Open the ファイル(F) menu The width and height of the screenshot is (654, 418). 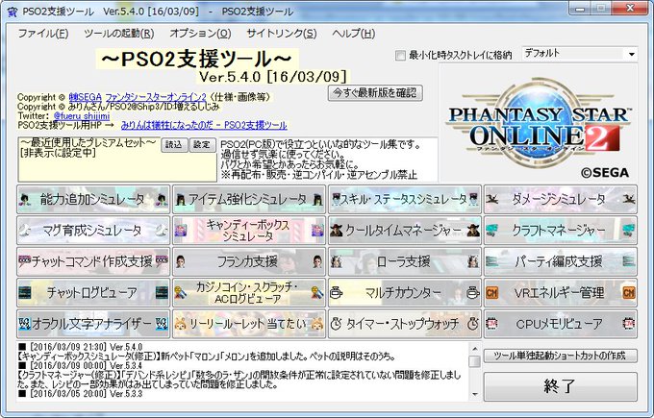[43, 34]
